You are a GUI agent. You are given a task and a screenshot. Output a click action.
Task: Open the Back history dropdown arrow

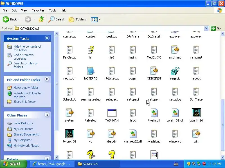coord(20,19)
